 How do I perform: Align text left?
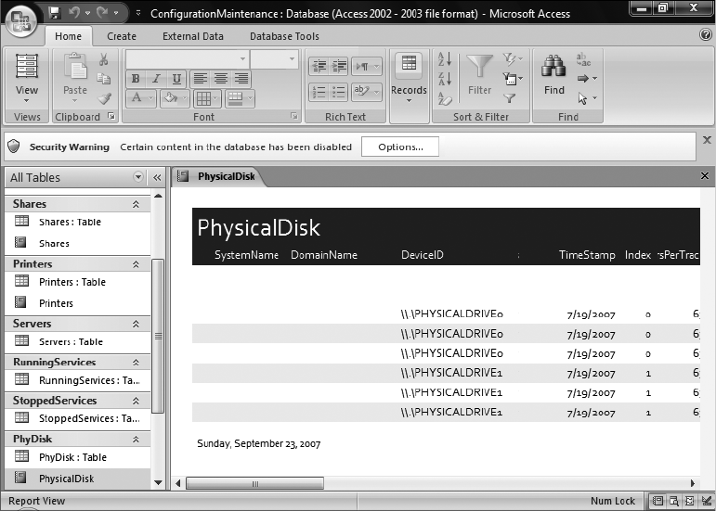coord(200,79)
